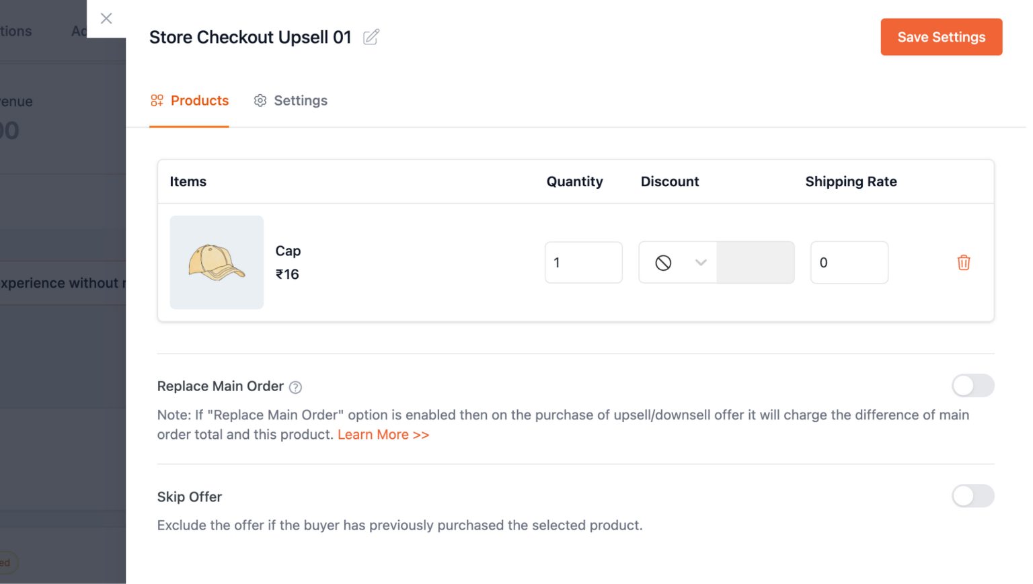Click the Replace Main Order toggle knob
Image resolution: width=1033 pixels, height=584 pixels.
coord(964,386)
